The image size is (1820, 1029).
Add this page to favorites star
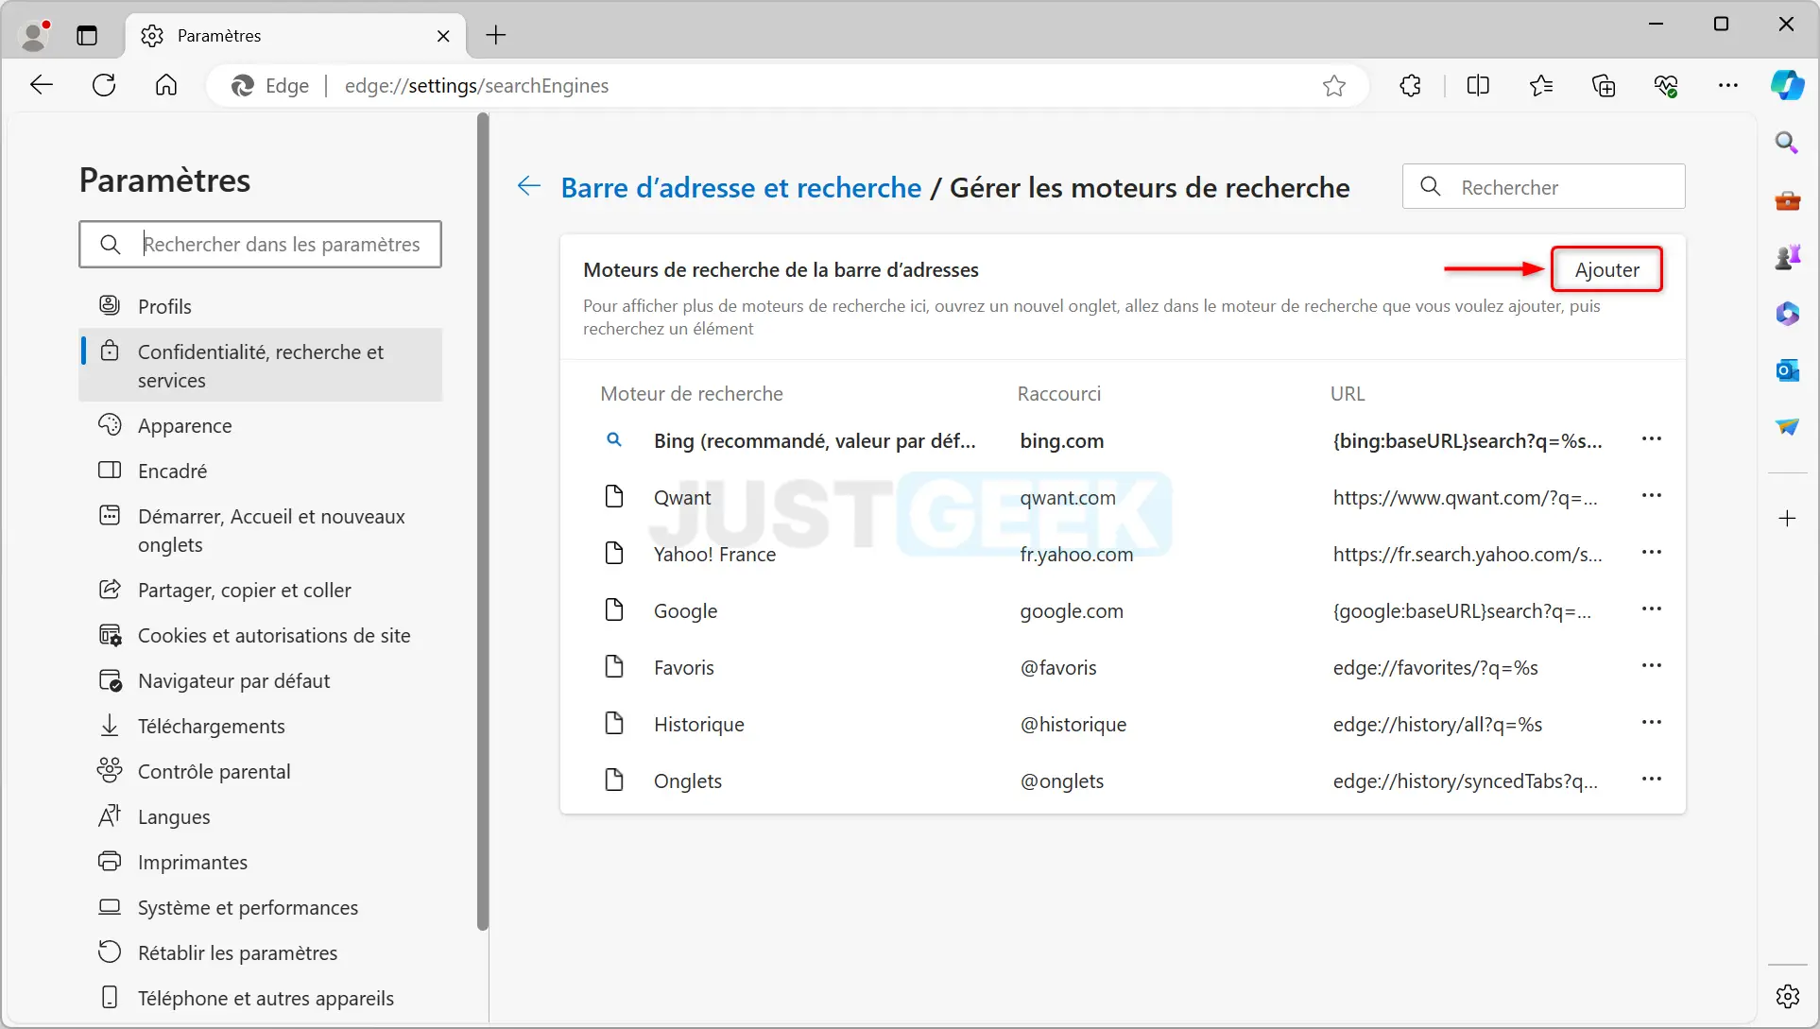(1334, 86)
